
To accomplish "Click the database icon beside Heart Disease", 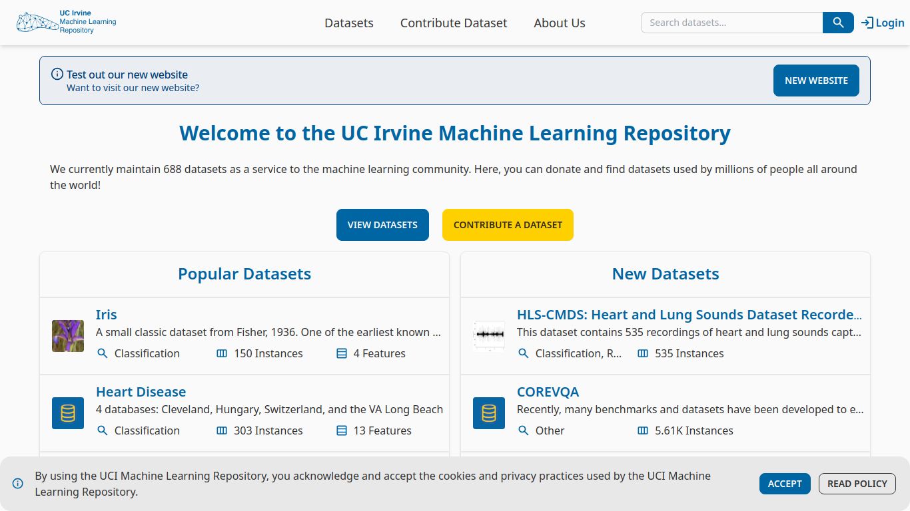I will click(67, 413).
